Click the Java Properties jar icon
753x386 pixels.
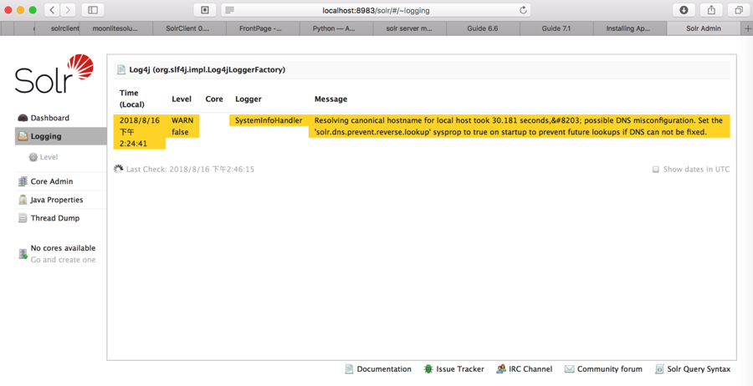coord(23,200)
